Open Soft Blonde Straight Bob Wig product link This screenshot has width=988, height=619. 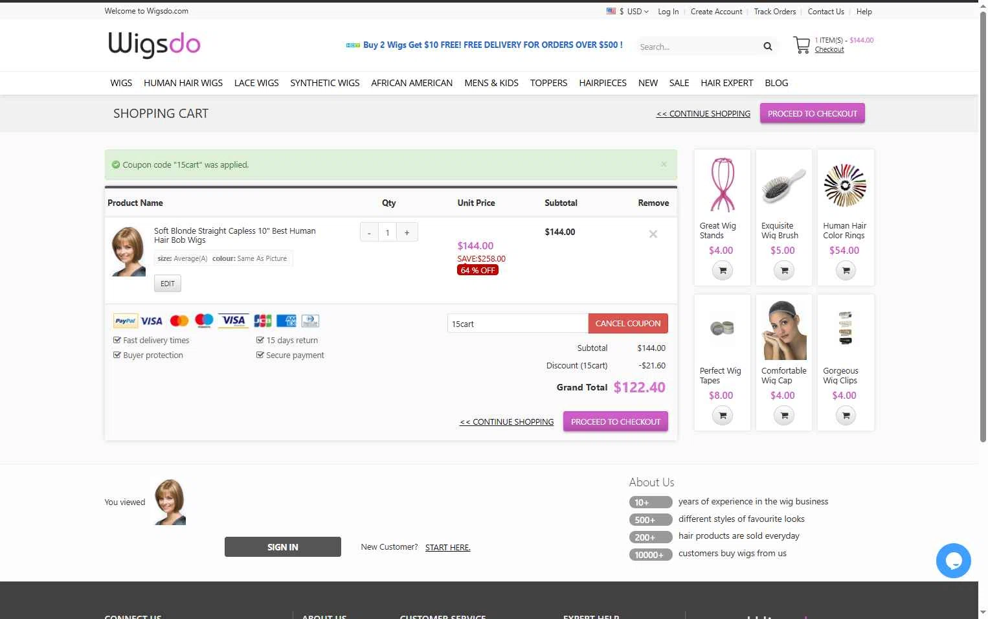click(x=235, y=235)
